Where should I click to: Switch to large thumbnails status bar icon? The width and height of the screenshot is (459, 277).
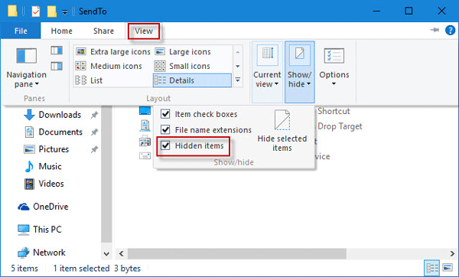click(448, 268)
